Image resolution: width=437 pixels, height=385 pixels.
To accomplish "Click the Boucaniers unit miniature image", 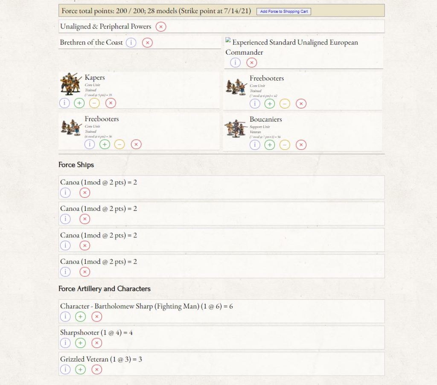I will (236, 128).
